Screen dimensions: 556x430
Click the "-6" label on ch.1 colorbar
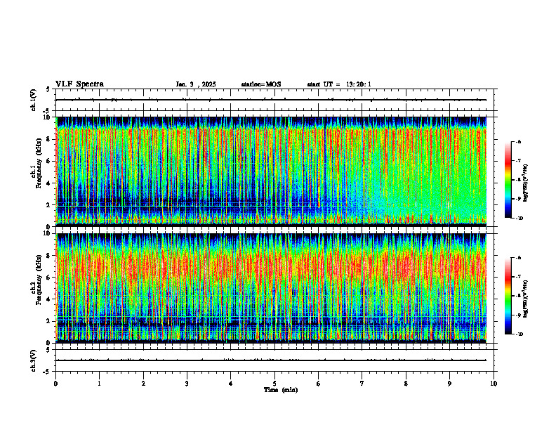[519, 141]
